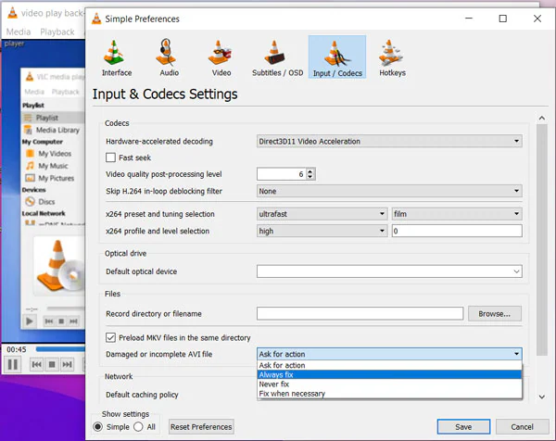This screenshot has width=556, height=441.
Task: Click the Video quality post-processing level field
Action: tap(282, 174)
